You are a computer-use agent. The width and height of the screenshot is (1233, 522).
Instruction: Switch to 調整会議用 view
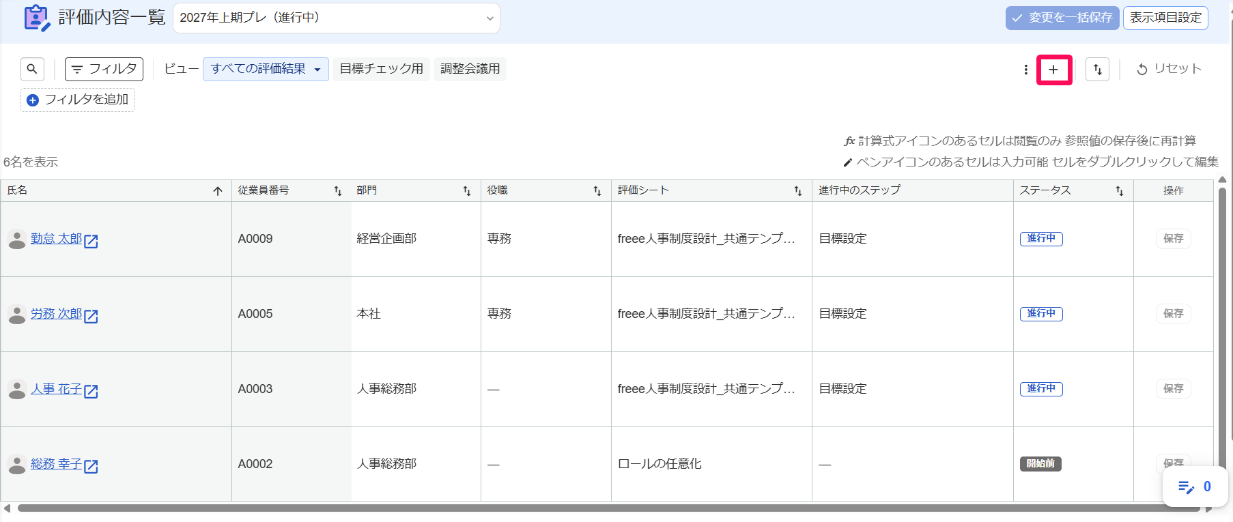tap(470, 69)
